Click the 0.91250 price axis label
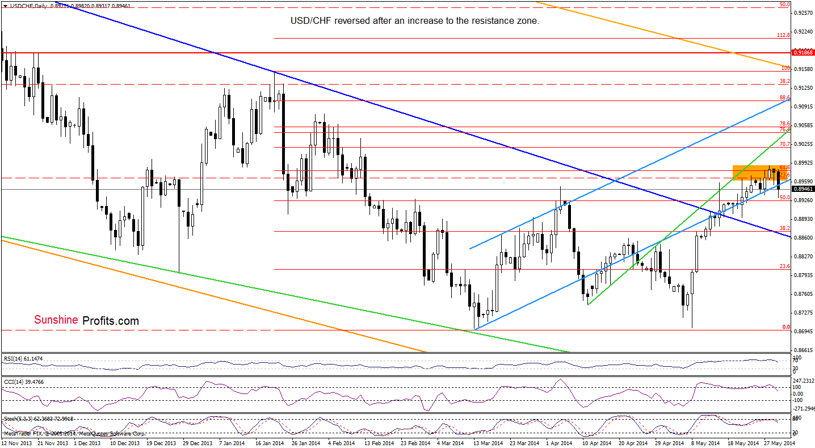815x448 pixels. pos(804,88)
